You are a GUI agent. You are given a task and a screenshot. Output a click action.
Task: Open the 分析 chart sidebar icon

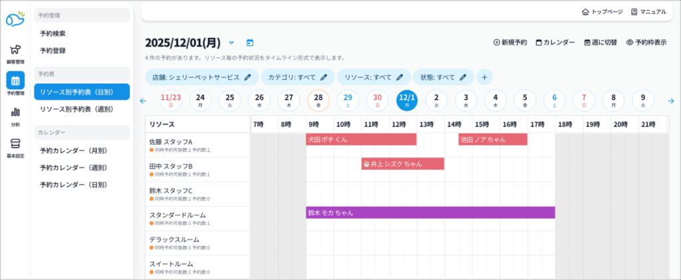[x=15, y=114]
